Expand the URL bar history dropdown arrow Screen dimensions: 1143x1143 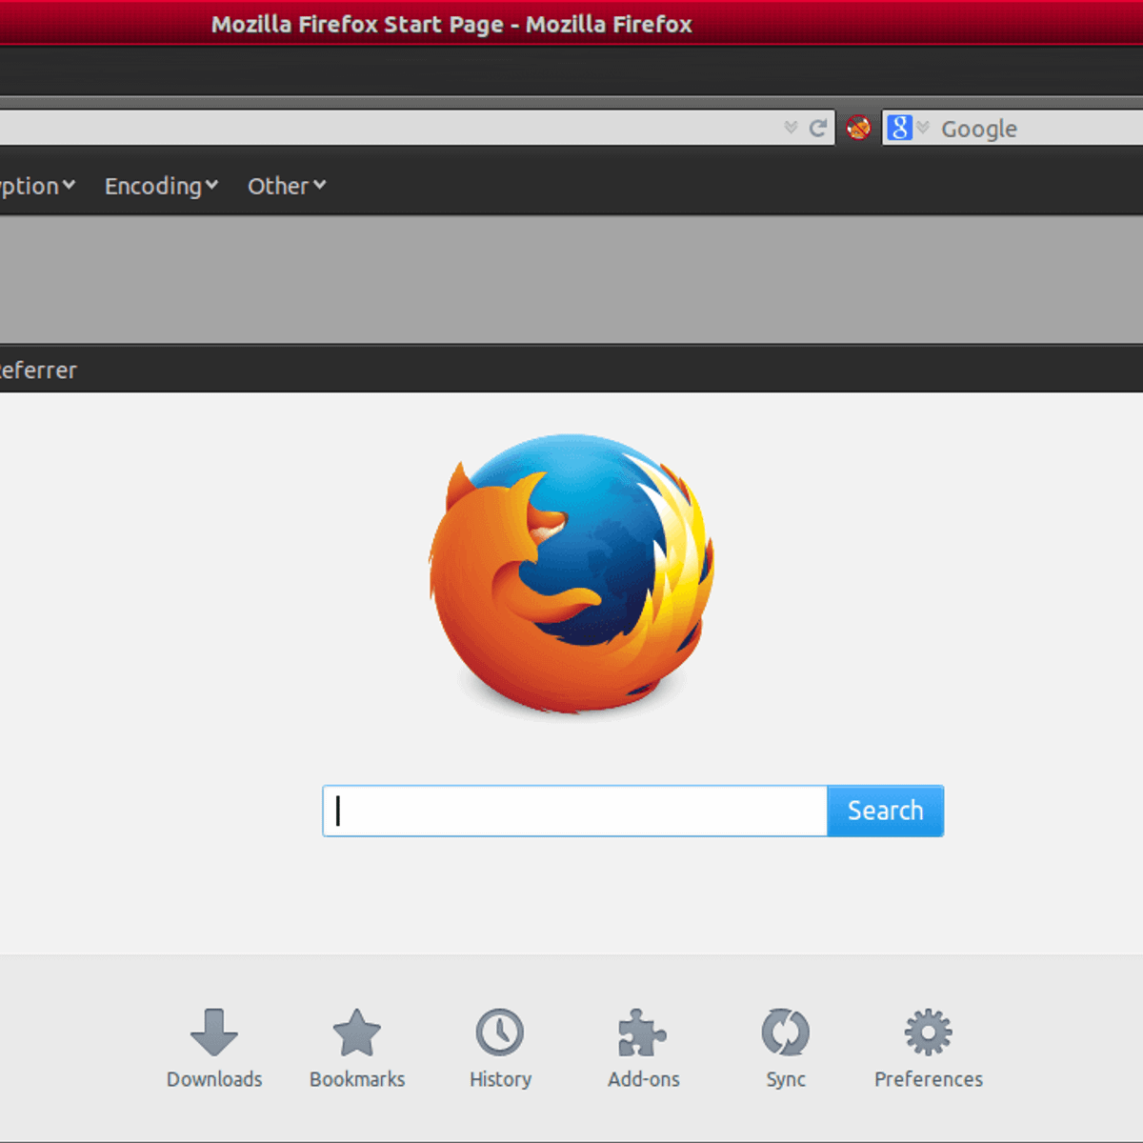791,128
